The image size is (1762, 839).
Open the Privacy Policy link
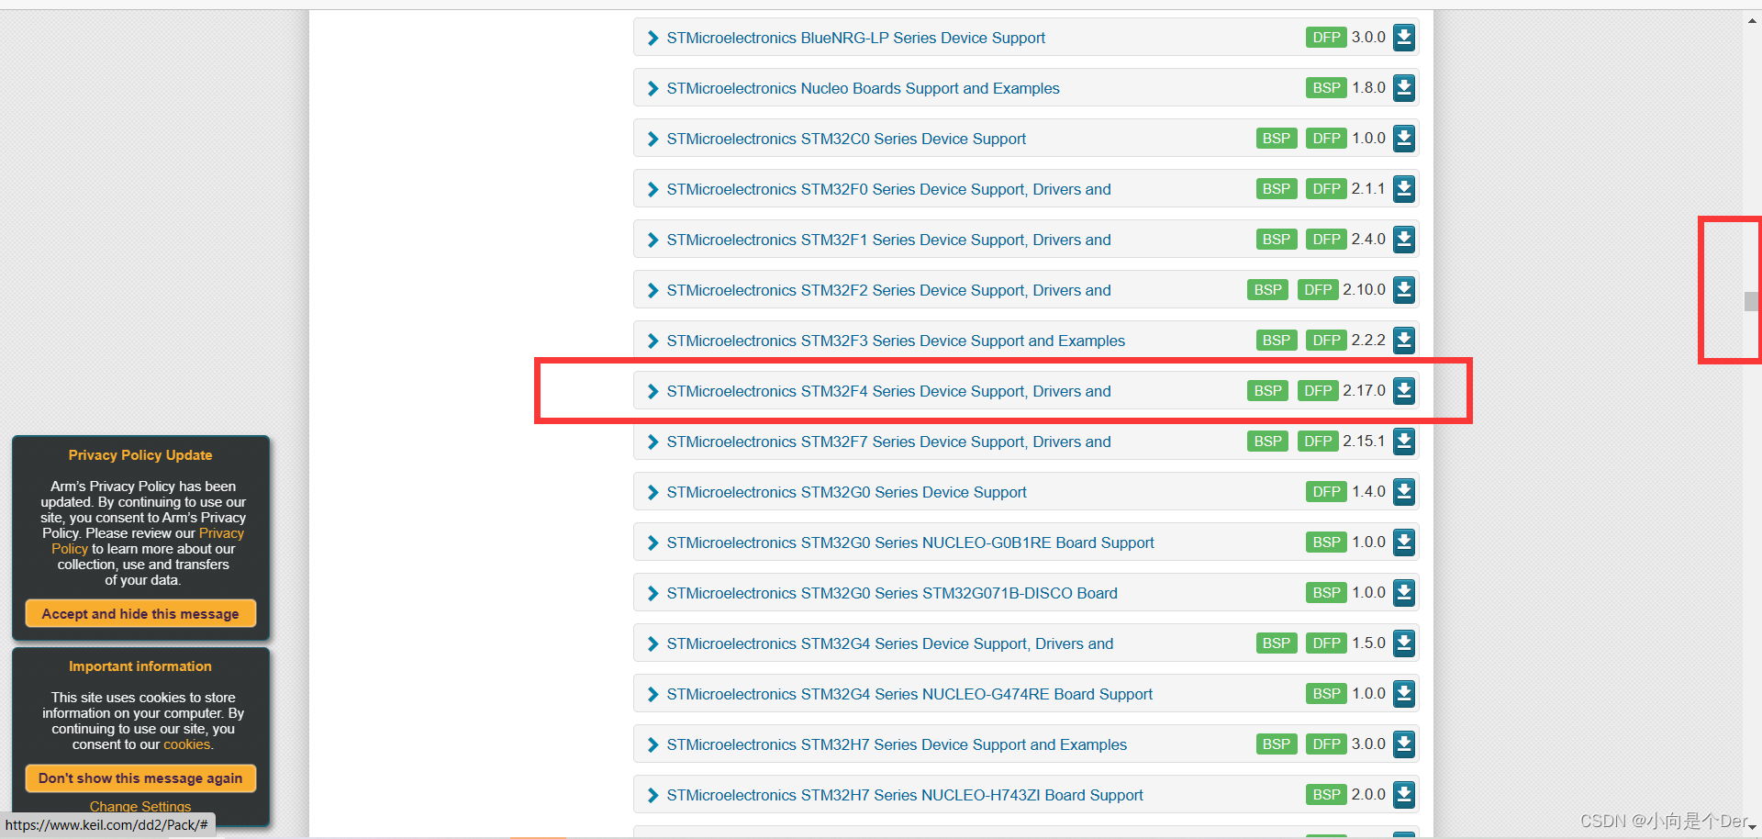pyautogui.click(x=221, y=533)
